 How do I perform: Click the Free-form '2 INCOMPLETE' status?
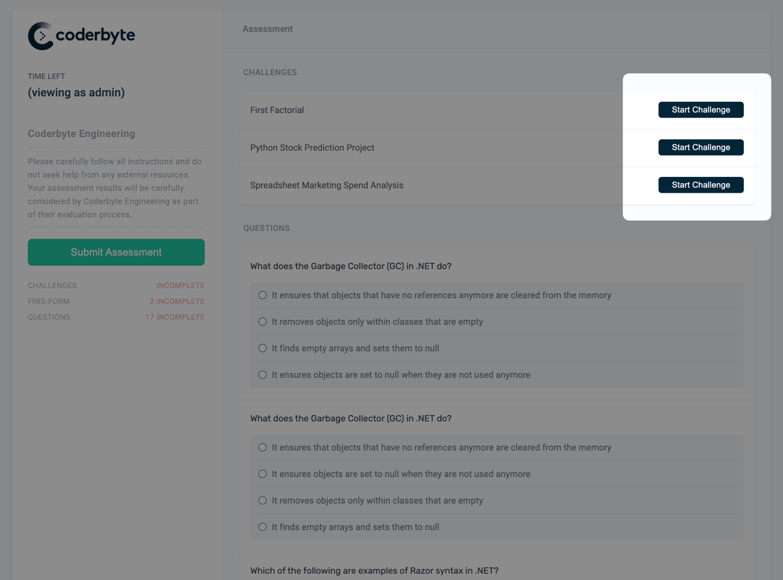pyautogui.click(x=177, y=301)
